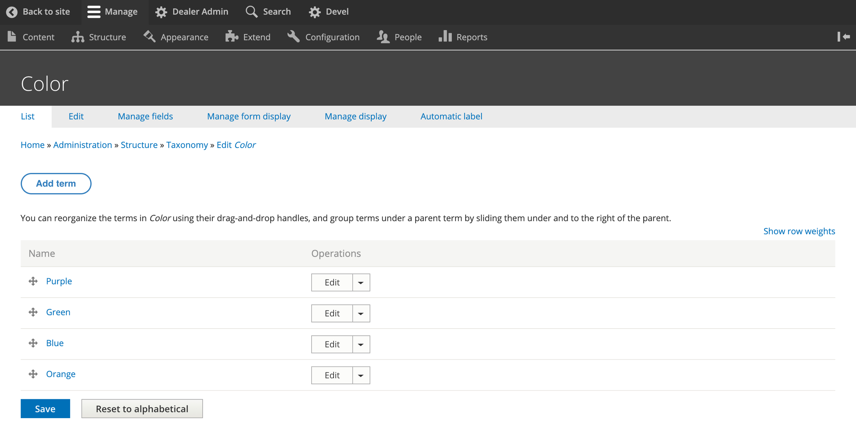The height and width of the screenshot is (437, 856).
Task: Open the Manage display tab
Action: point(356,116)
